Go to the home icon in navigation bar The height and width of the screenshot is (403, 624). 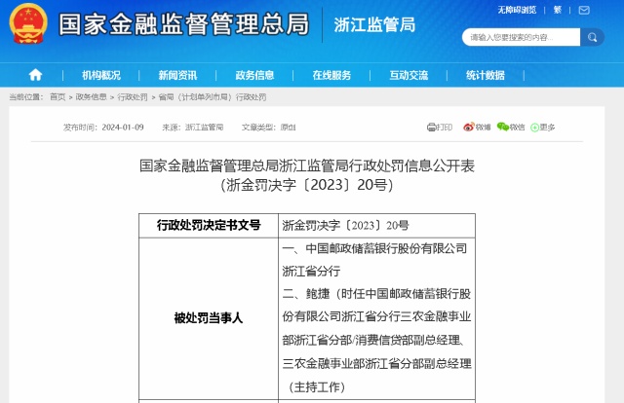pos(35,75)
